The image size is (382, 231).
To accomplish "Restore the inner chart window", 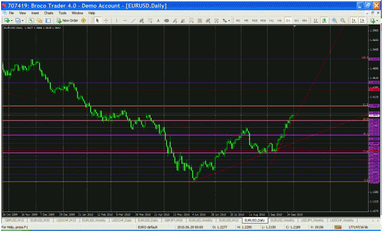I will (x=372, y=13).
